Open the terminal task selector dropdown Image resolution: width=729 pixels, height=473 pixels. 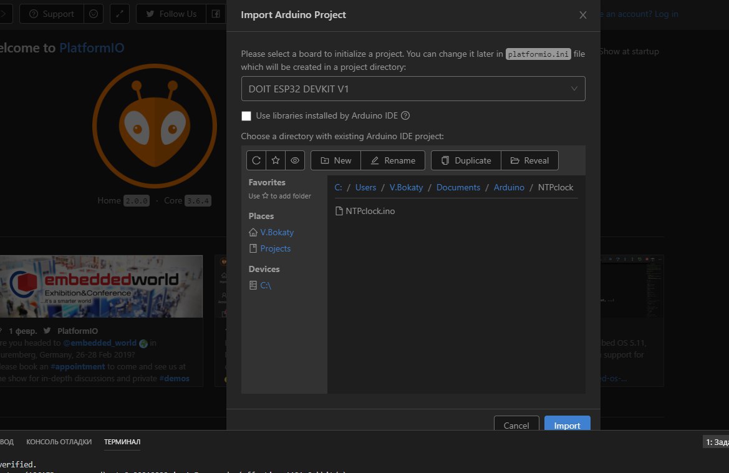717,442
